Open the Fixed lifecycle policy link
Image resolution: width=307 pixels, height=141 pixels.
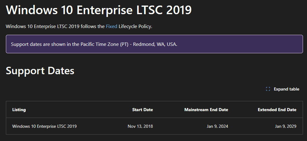pyautogui.click(x=111, y=26)
